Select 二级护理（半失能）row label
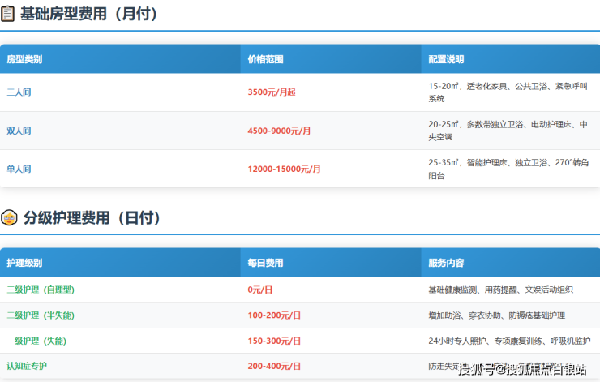Image resolution: width=600 pixels, height=382 pixels. pyautogui.click(x=41, y=315)
